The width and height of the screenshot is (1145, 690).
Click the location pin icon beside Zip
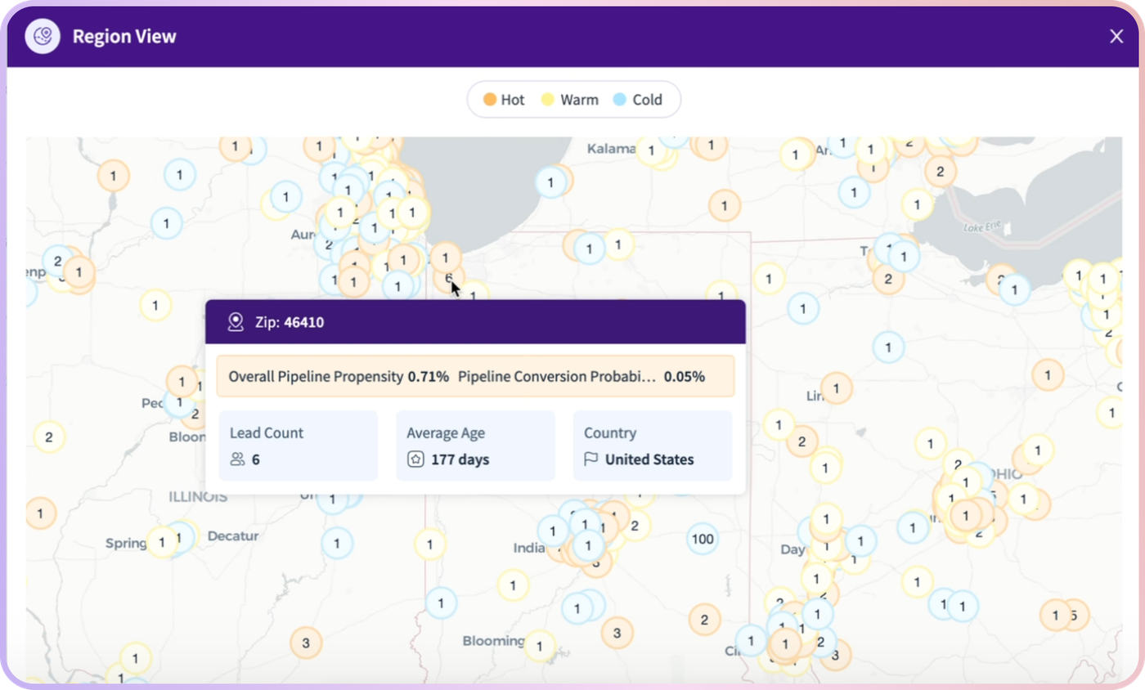point(236,322)
